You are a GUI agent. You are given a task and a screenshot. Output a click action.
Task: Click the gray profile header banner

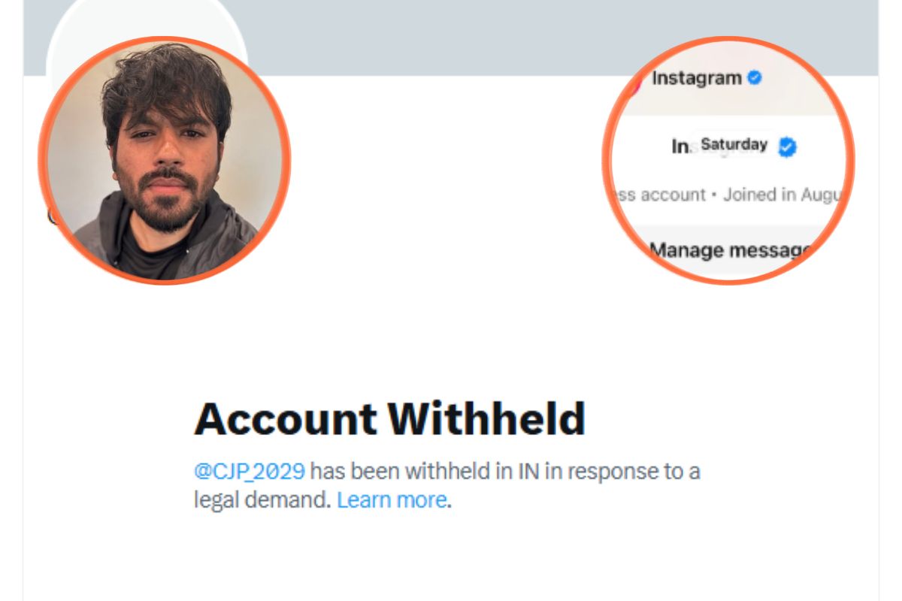pyautogui.click(x=451, y=38)
